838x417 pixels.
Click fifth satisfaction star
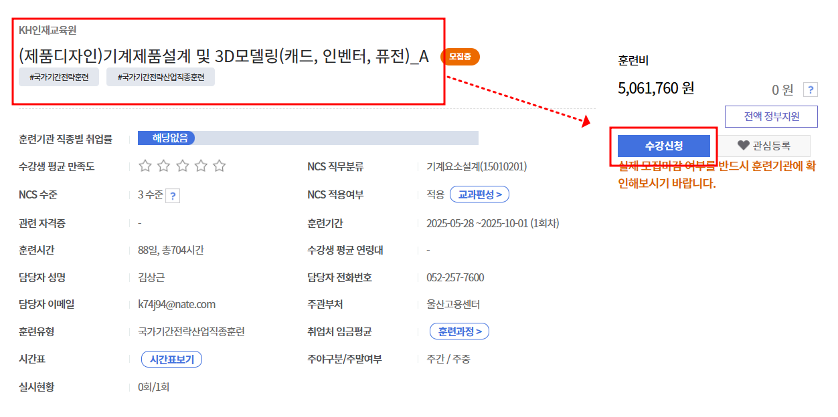pyautogui.click(x=219, y=166)
